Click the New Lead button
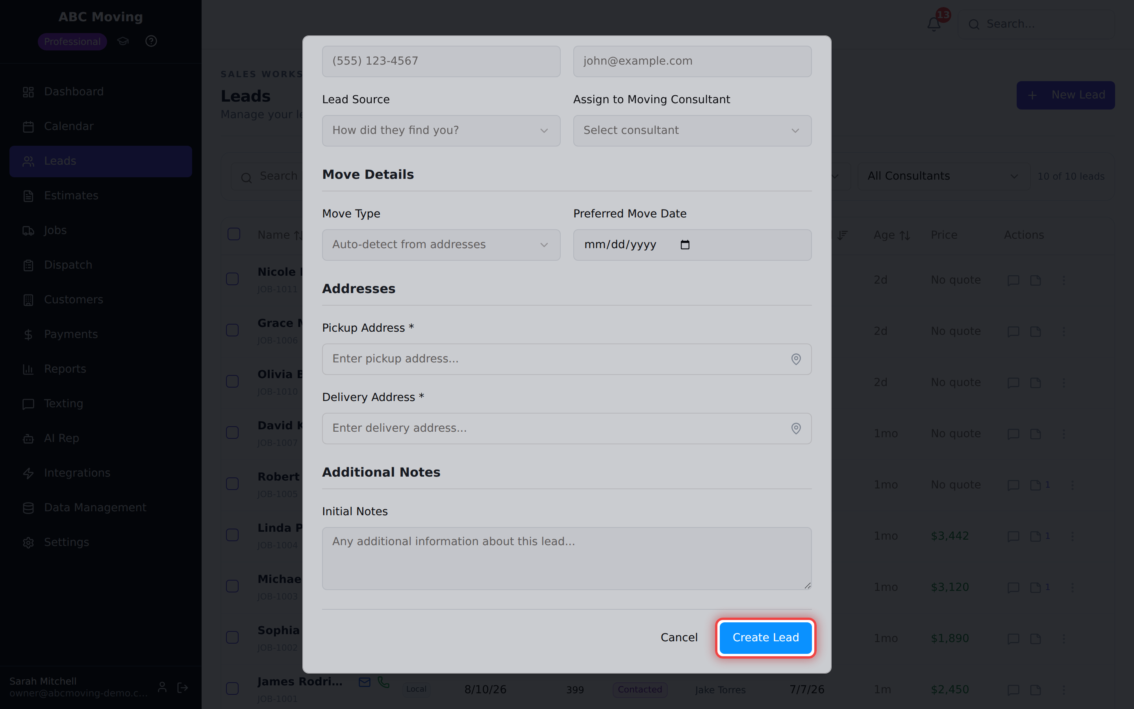1134x709 pixels. (1065, 95)
